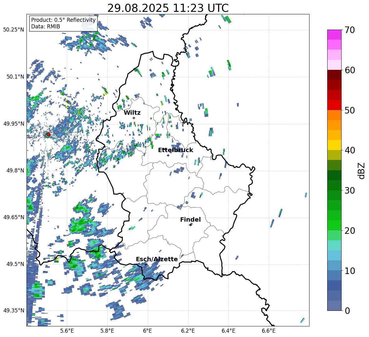Click the title 29.08.2025 11:23 UTC
Viewport: 369px width, 337px height.
(x=168, y=8)
